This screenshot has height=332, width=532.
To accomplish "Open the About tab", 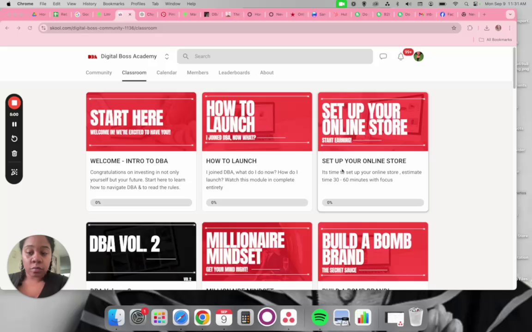I will 266,72.
